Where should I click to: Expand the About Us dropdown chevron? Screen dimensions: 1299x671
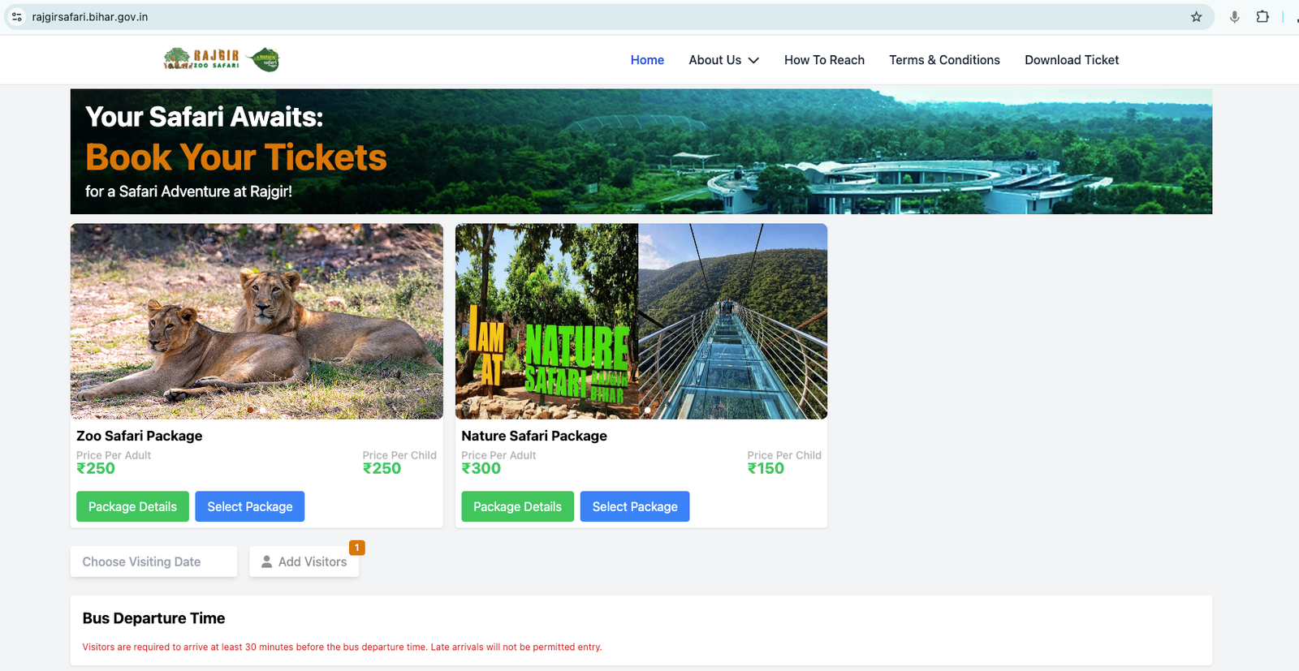(x=753, y=60)
